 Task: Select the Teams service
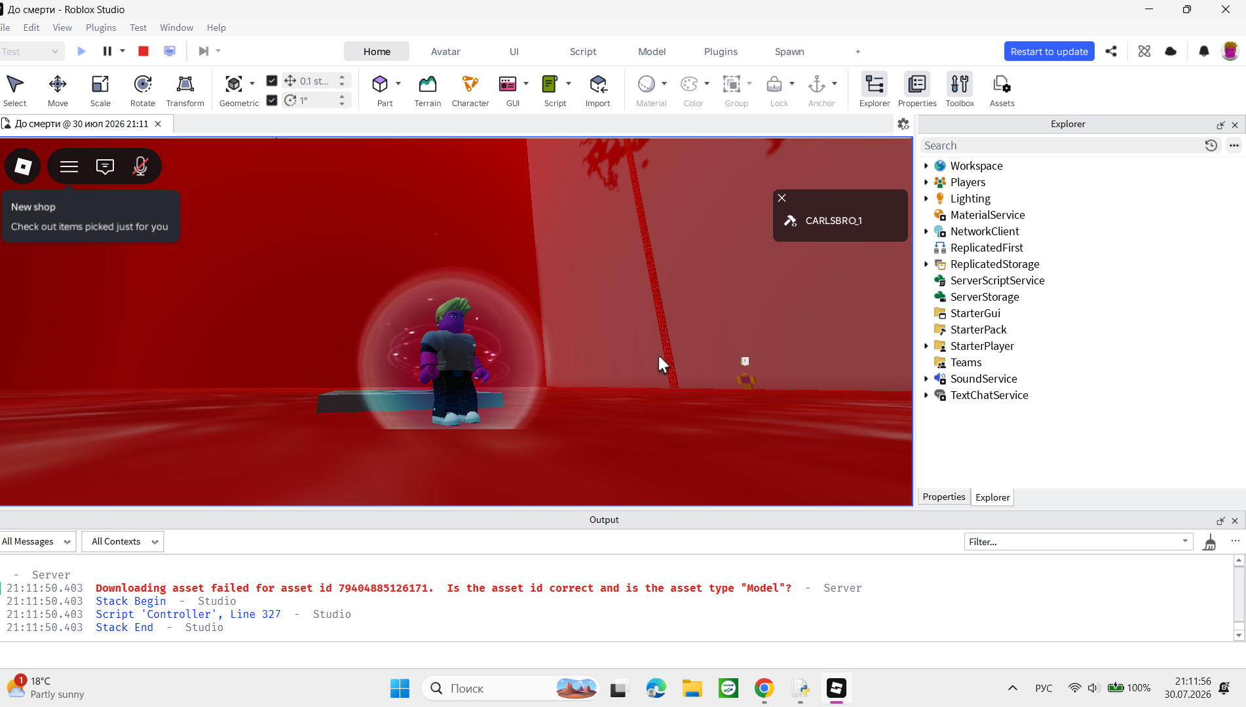(x=966, y=362)
